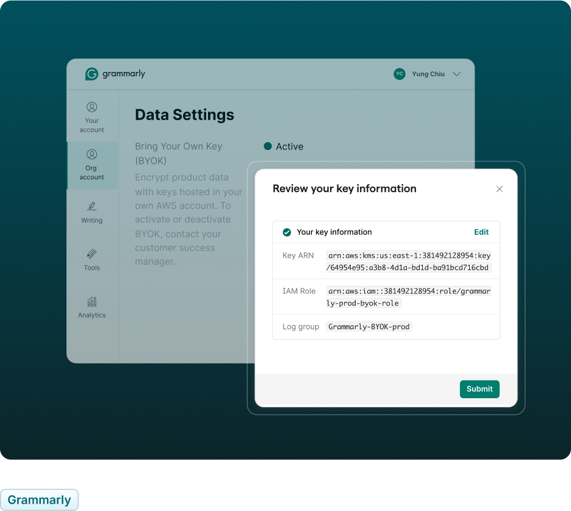The image size is (571, 511).
Task: Click the Your key information section title
Action: pyautogui.click(x=334, y=232)
